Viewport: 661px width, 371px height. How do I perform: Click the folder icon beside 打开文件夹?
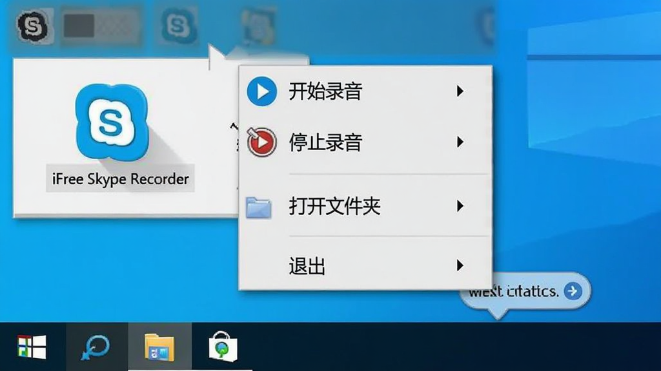click(x=258, y=207)
